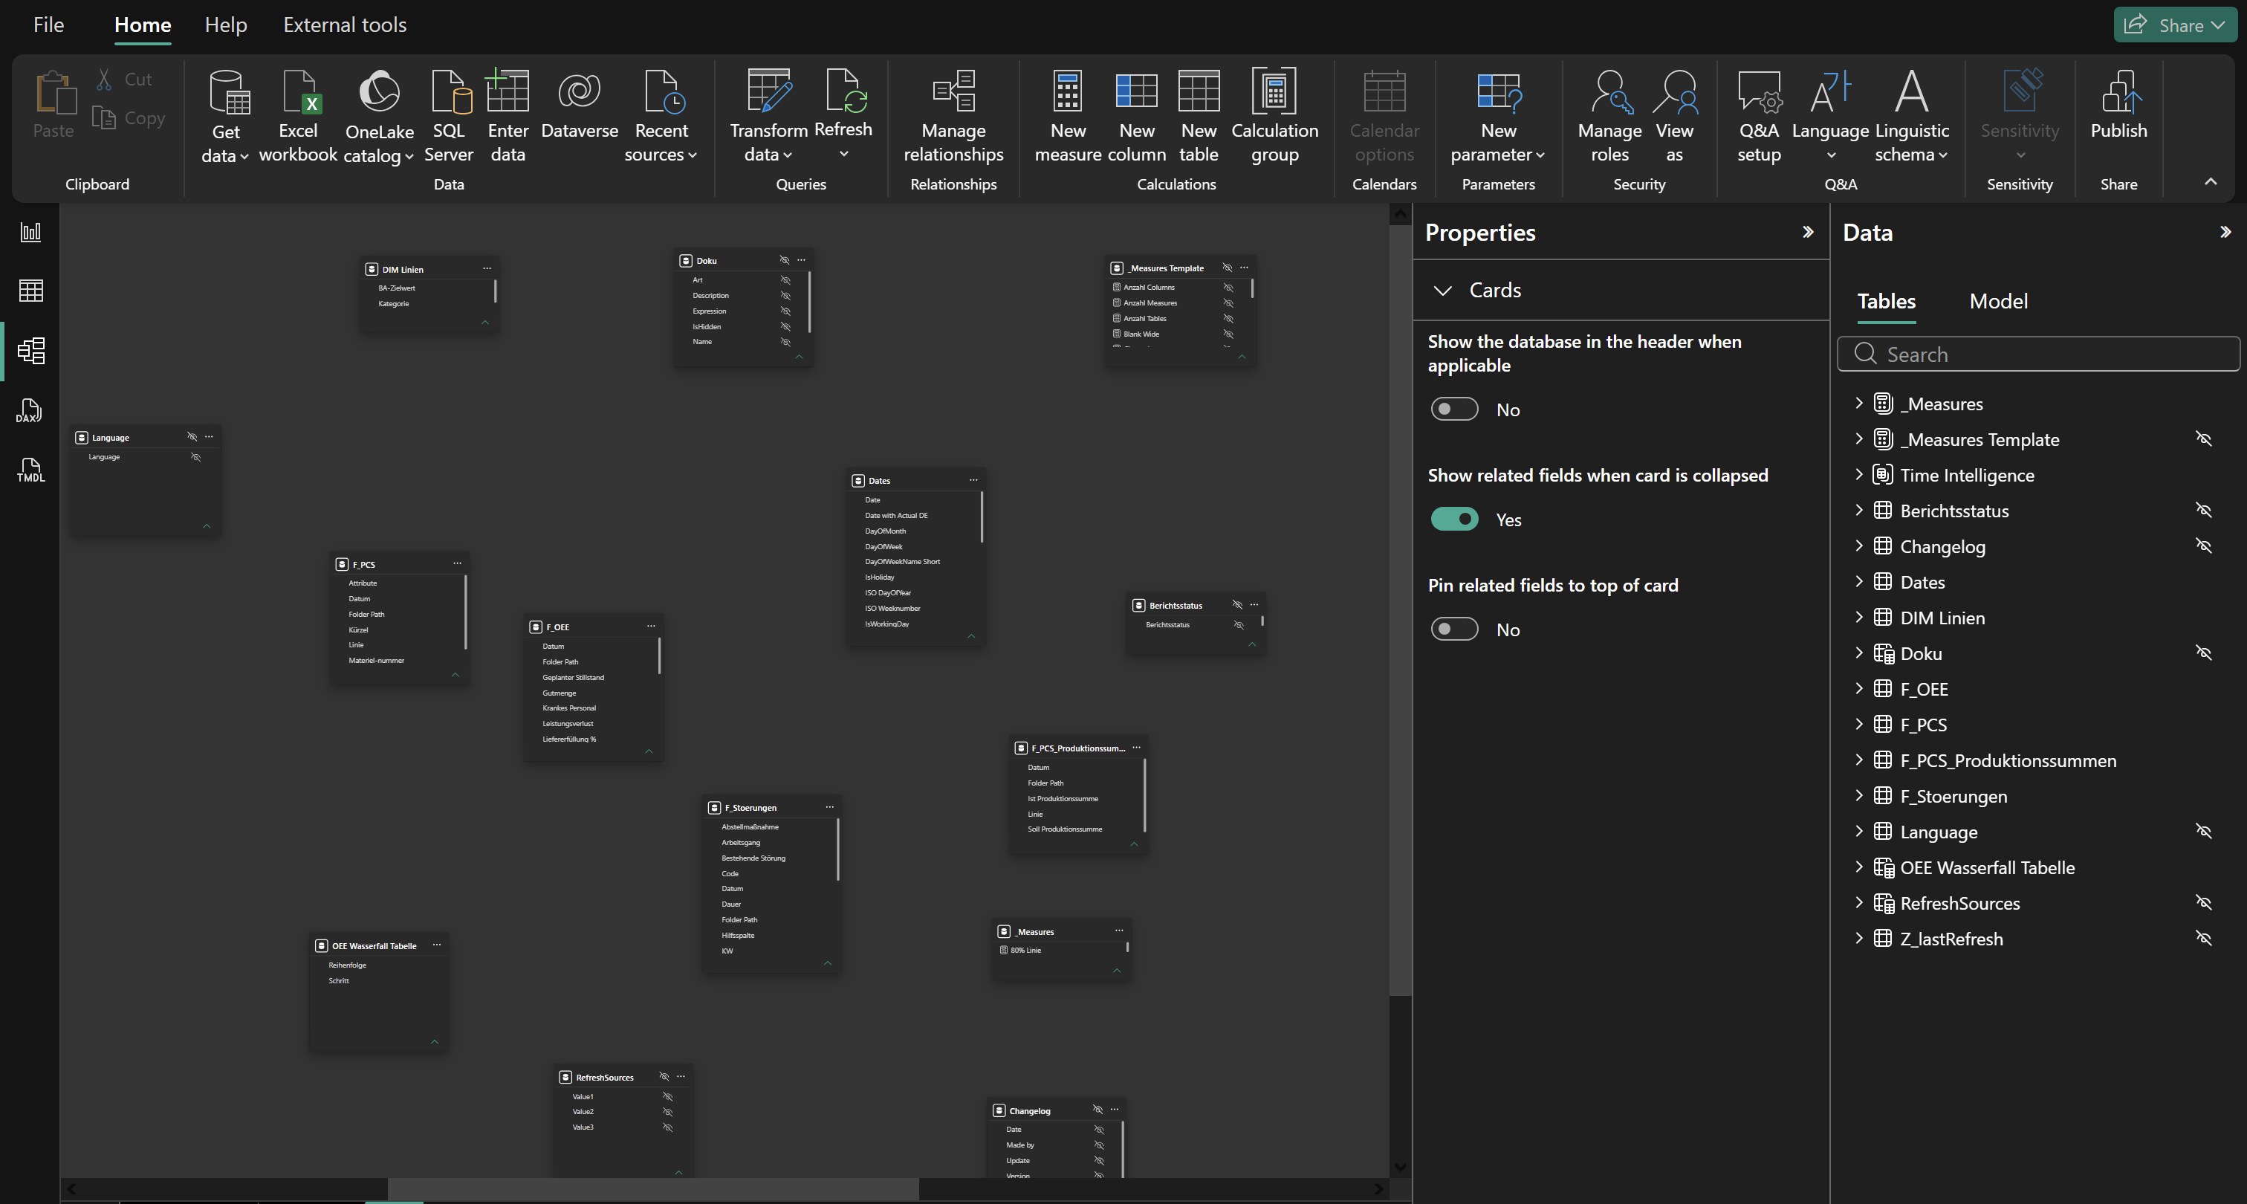Switch to Report view in sidebar
The width and height of the screenshot is (2247, 1204).
coord(30,232)
